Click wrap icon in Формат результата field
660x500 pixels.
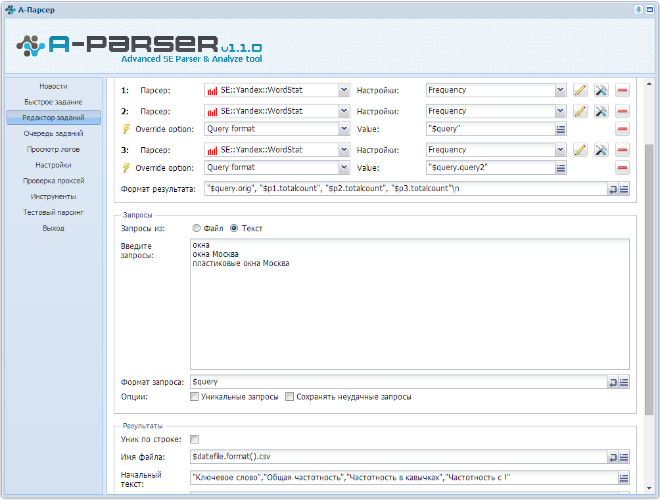click(613, 189)
